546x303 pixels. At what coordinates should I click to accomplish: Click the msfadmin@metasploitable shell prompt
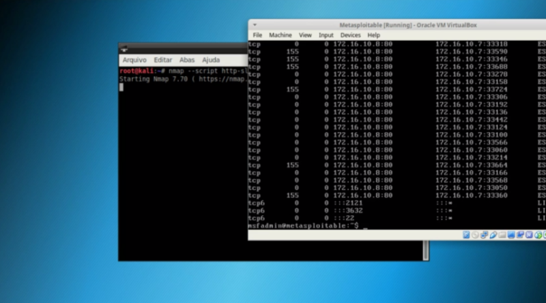coord(303,226)
